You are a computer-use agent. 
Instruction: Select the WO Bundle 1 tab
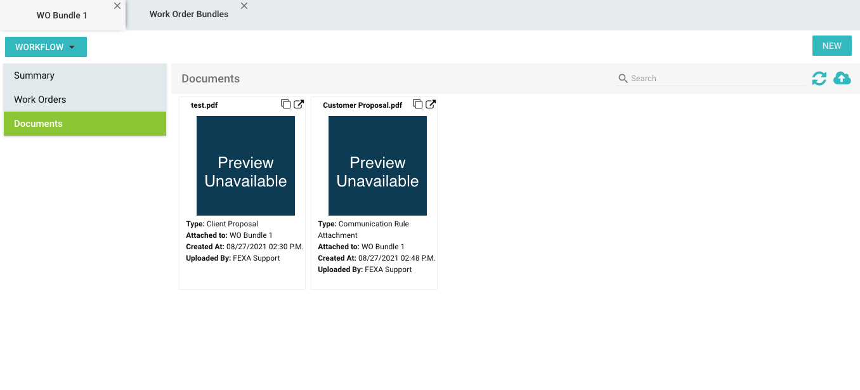[x=62, y=15]
